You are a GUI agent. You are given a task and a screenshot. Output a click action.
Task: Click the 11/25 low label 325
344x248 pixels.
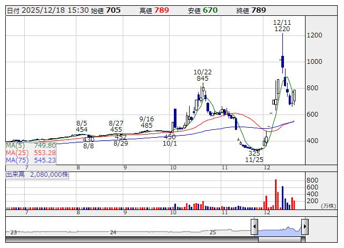click(x=254, y=153)
